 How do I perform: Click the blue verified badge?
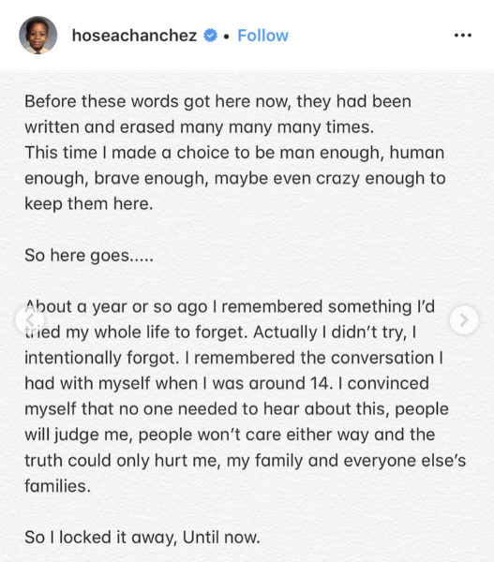(x=210, y=36)
